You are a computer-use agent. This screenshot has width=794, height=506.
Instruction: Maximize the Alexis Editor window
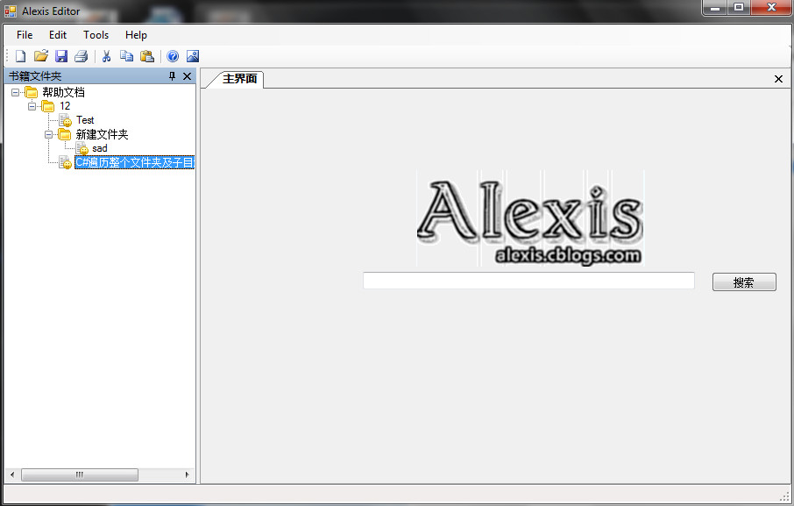click(739, 8)
